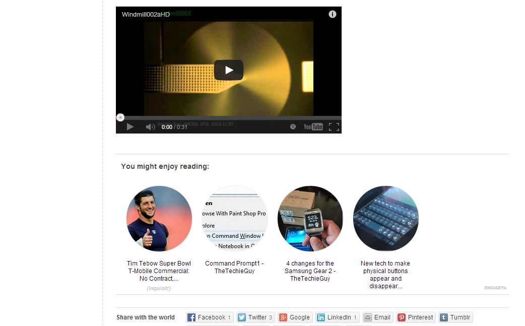Viewport: 525px width, 326px height.
Task: Pin the article on Pinterest
Action: (x=416, y=317)
